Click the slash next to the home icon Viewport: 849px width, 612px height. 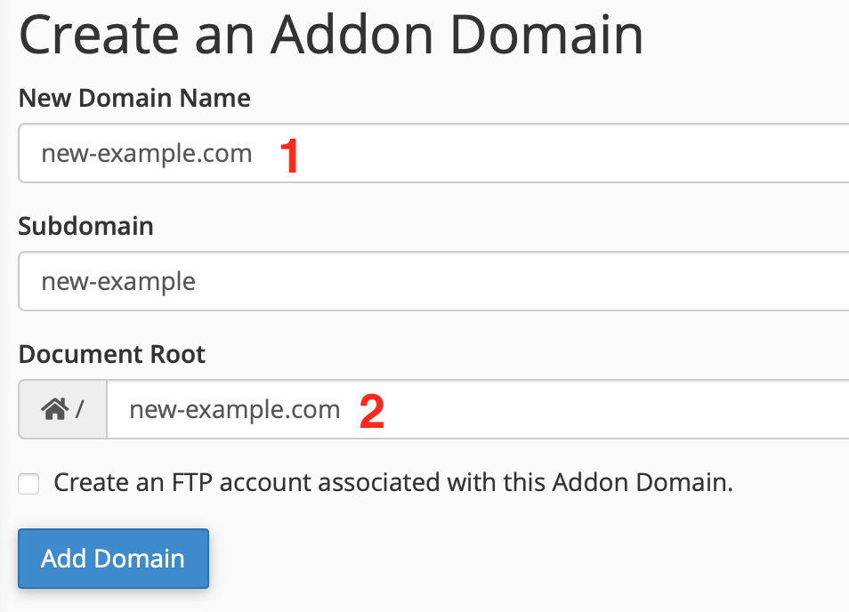(x=79, y=410)
